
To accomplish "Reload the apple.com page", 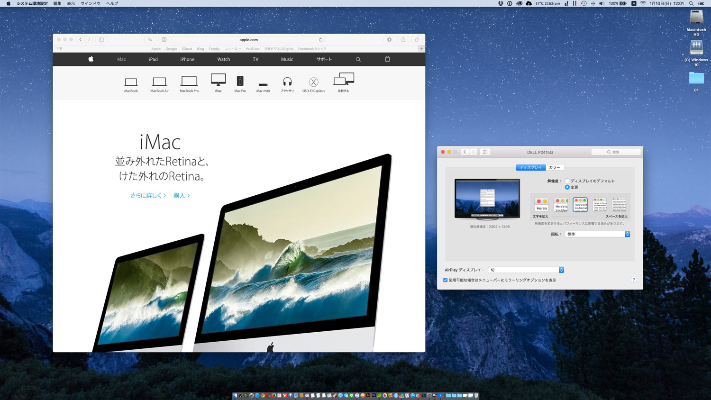I will (320, 40).
